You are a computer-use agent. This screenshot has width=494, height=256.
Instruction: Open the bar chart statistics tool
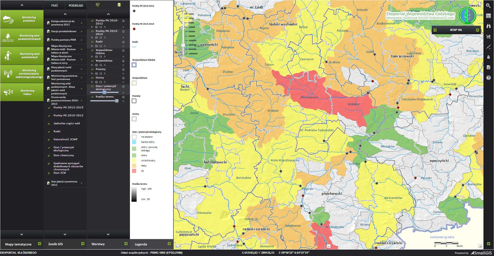click(488, 37)
